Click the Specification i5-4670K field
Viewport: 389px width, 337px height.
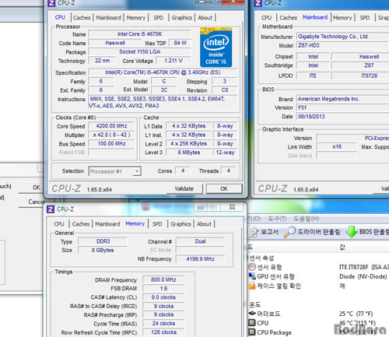[x=163, y=72]
